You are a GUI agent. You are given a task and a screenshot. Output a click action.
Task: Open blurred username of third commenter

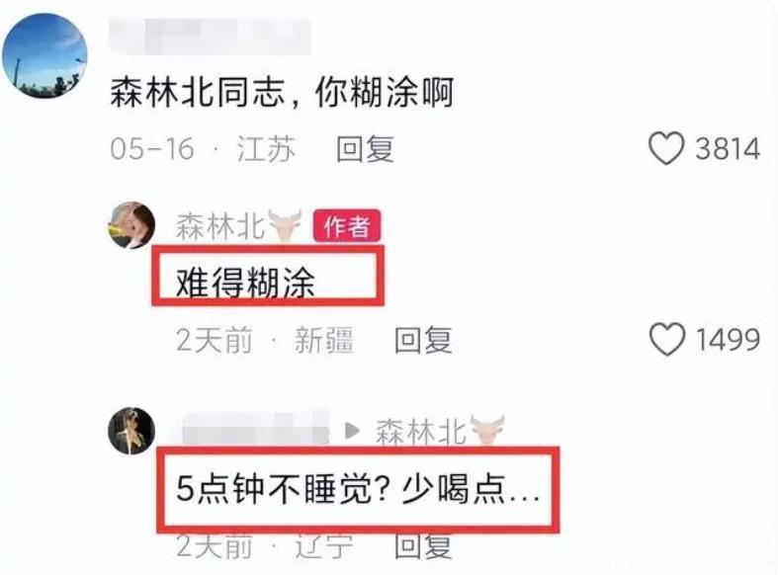click(x=255, y=428)
